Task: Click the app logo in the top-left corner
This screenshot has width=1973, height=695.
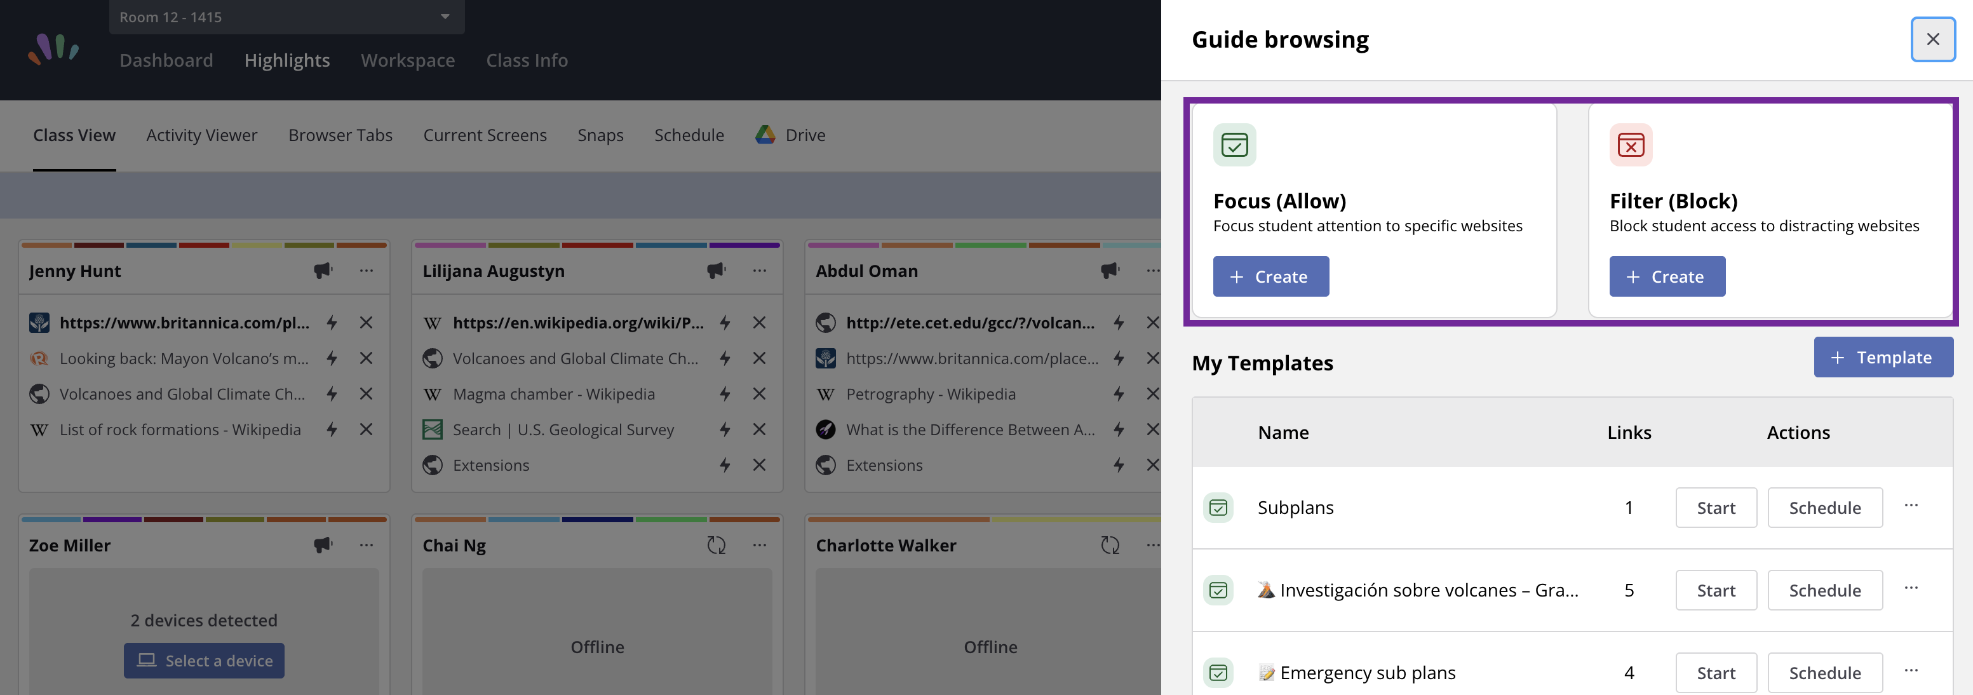Action: pos(53,48)
